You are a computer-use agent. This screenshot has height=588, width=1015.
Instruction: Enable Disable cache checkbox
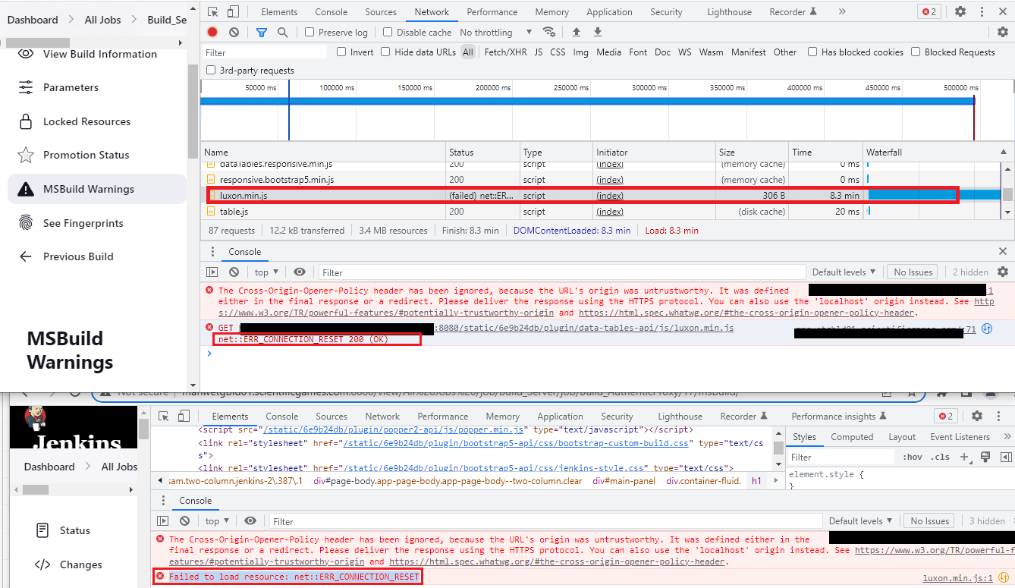click(388, 32)
